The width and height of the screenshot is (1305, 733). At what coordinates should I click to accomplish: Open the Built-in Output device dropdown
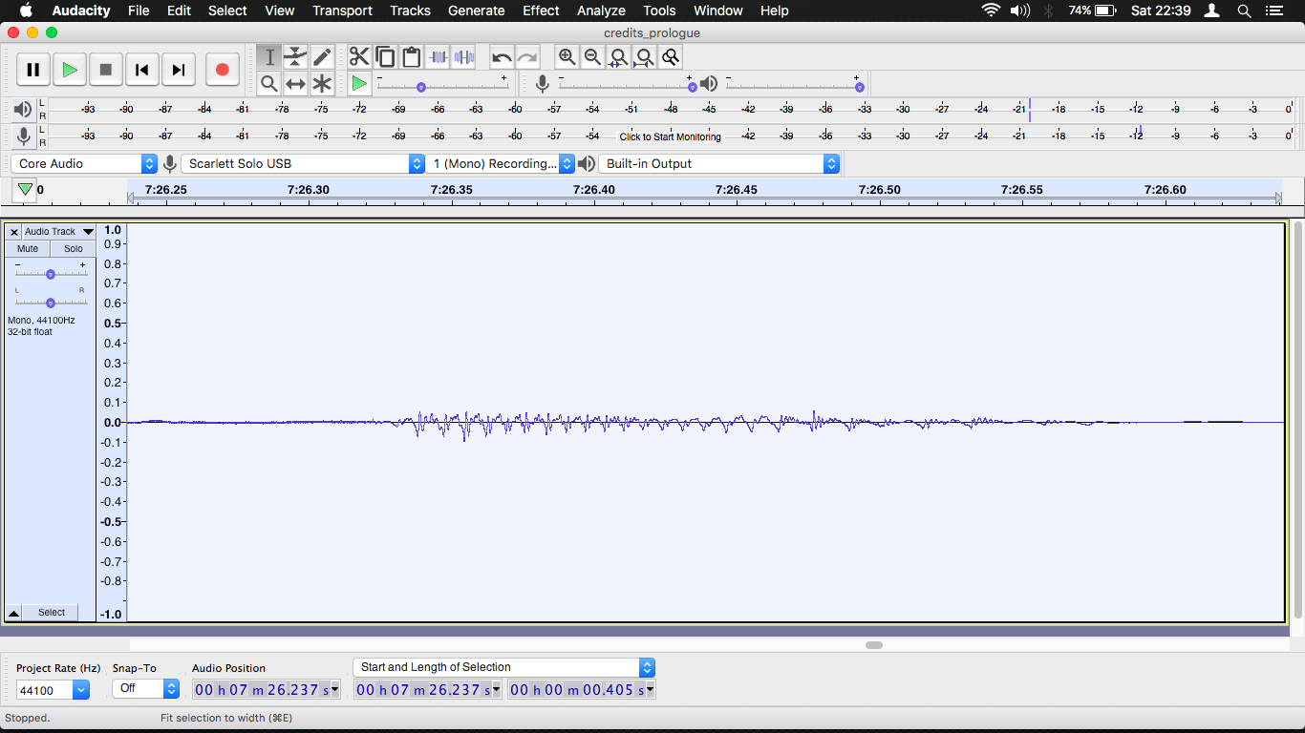[719, 163]
